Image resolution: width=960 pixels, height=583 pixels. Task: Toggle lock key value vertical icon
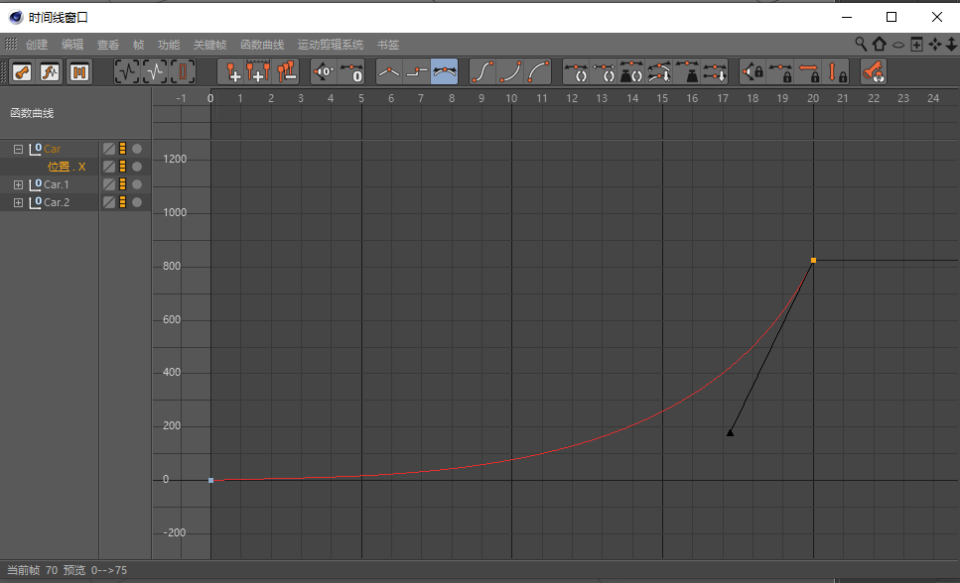(x=837, y=72)
